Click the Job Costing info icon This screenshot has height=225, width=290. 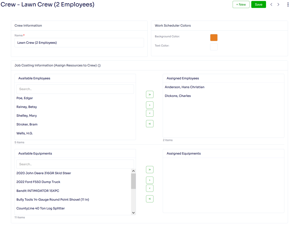pyautogui.click(x=99, y=66)
